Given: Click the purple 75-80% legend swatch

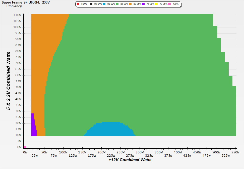Looking at the screenshot, I should (x=143, y=4).
